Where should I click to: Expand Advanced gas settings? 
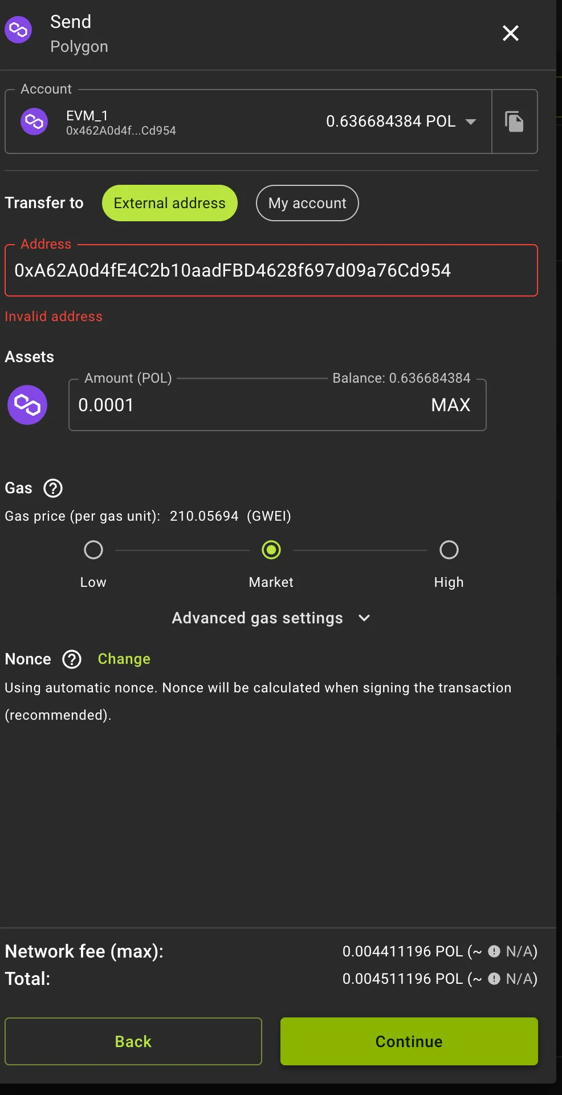tap(271, 618)
